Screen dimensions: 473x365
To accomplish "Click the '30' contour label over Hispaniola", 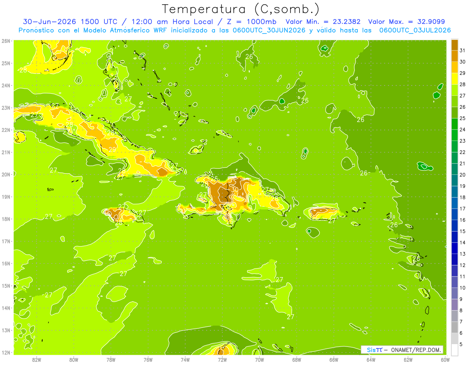I will (x=235, y=189).
